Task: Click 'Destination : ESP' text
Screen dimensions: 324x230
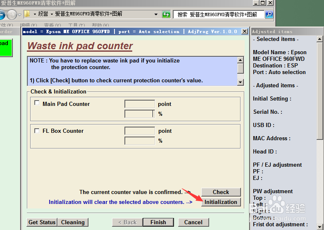Action: [x=275, y=65]
